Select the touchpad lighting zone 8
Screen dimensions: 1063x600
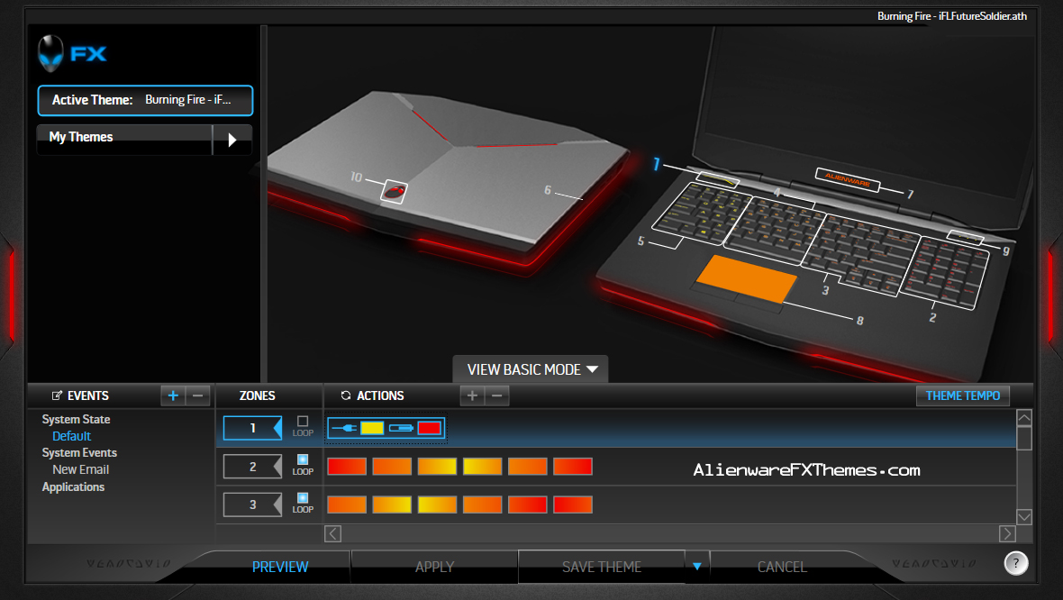pos(746,278)
